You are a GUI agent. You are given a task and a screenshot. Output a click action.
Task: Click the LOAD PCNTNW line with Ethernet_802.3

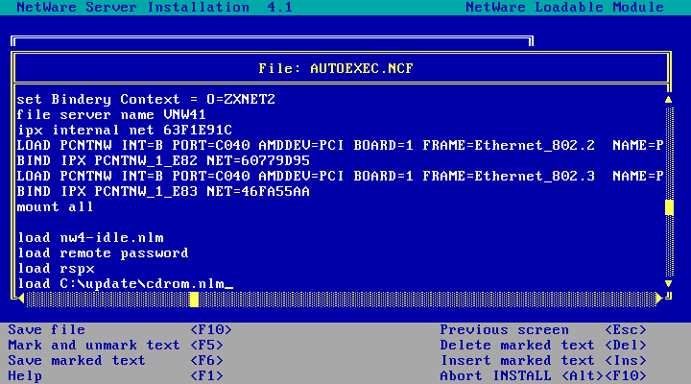tap(340, 177)
